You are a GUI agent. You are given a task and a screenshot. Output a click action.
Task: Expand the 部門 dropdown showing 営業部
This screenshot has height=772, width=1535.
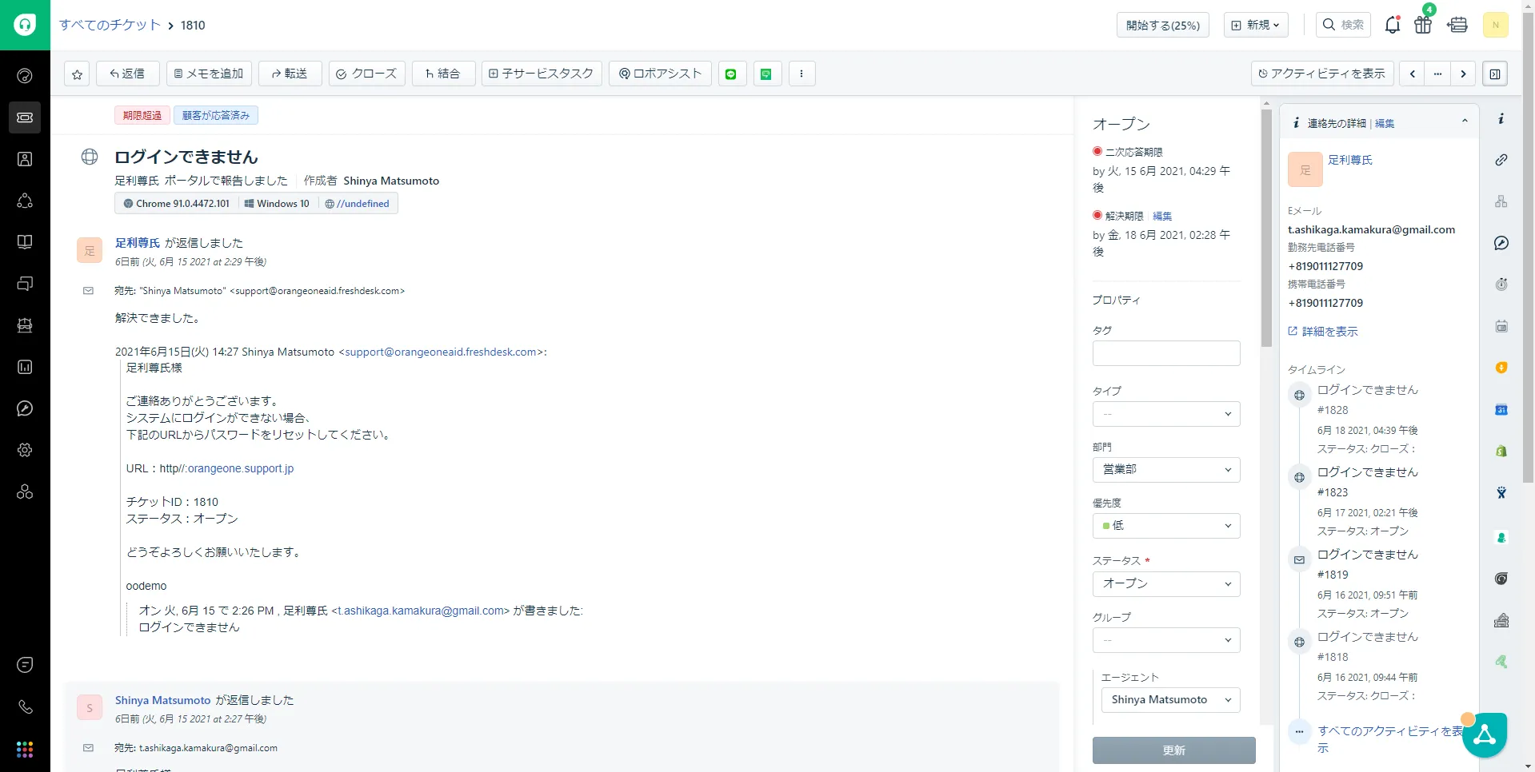pos(1165,470)
